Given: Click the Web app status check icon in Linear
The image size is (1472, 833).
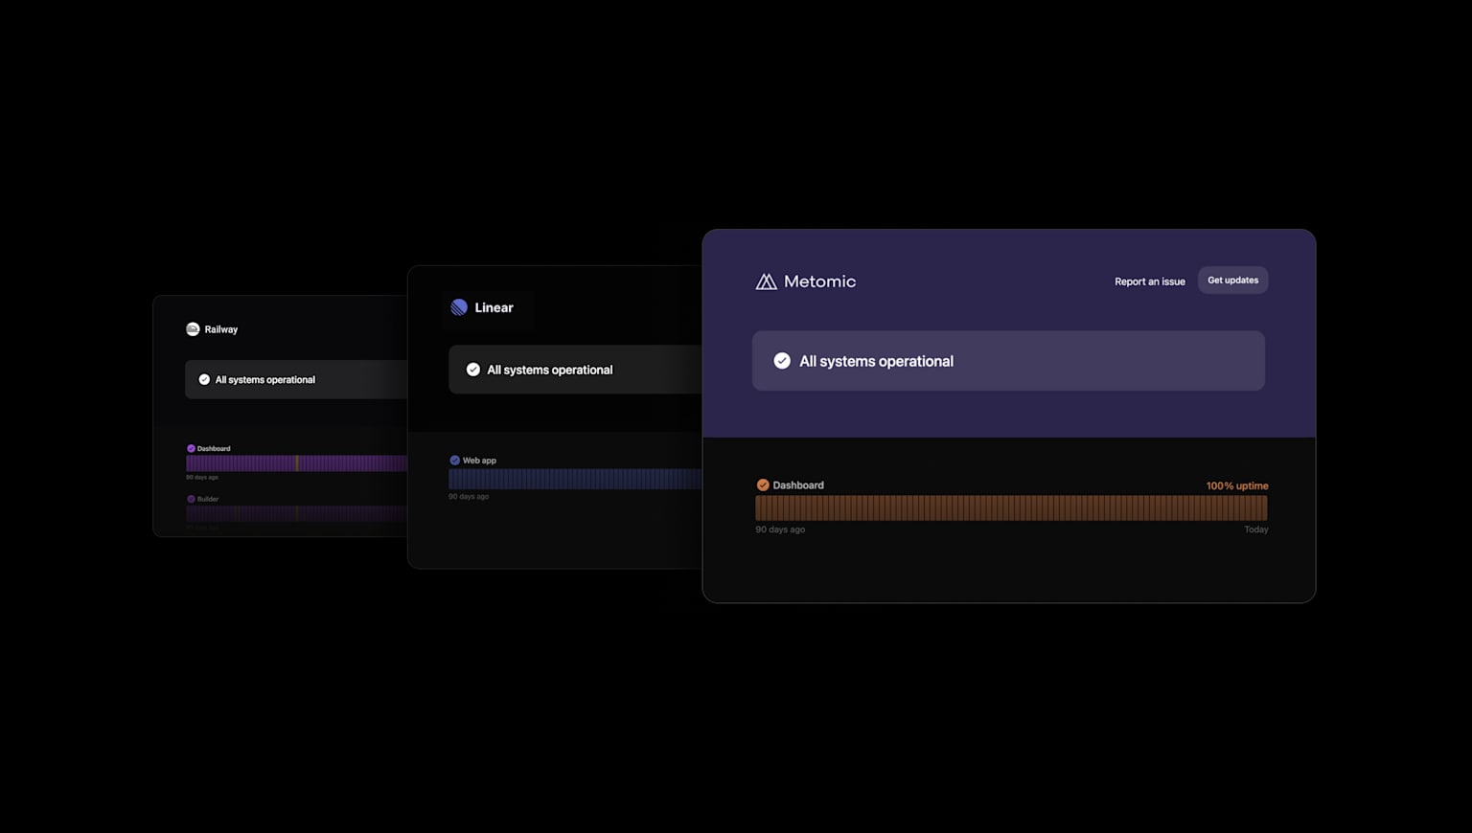Looking at the screenshot, I should click(x=455, y=461).
